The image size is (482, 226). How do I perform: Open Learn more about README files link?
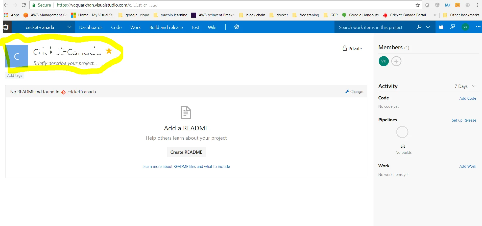[186, 167]
